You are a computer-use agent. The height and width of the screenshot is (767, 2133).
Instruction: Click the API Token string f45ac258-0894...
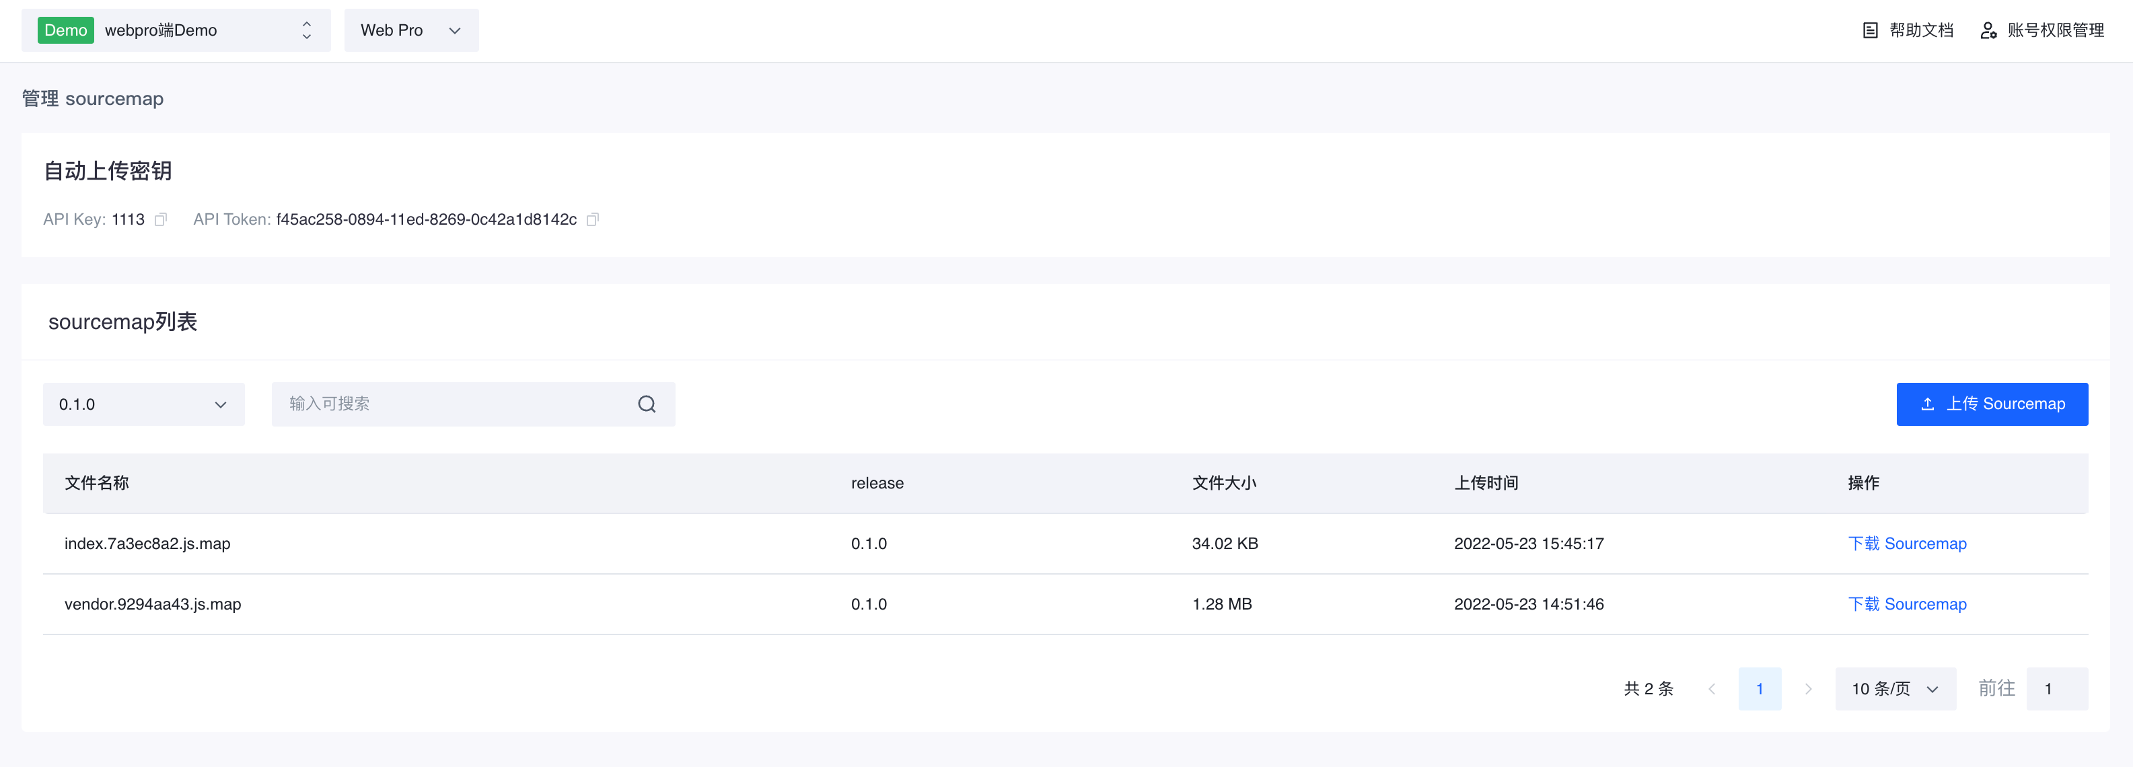[427, 219]
